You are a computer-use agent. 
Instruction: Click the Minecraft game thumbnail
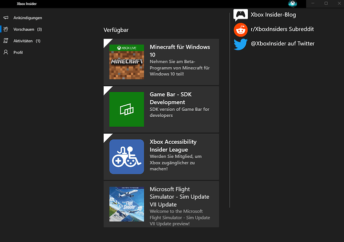[127, 62]
